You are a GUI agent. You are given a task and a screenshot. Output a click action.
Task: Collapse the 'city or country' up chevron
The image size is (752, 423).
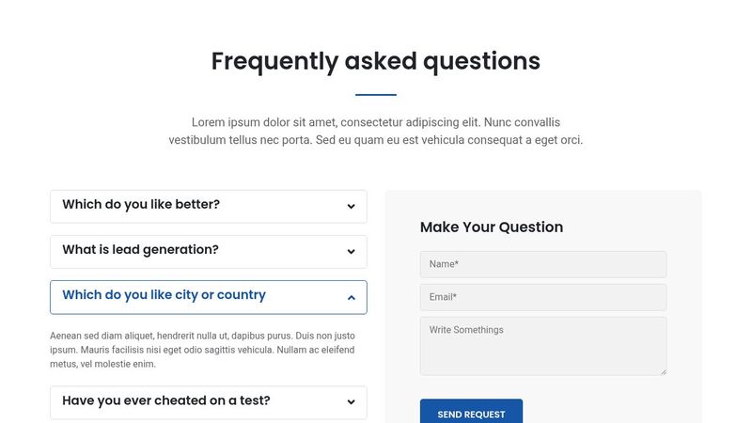pos(351,298)
